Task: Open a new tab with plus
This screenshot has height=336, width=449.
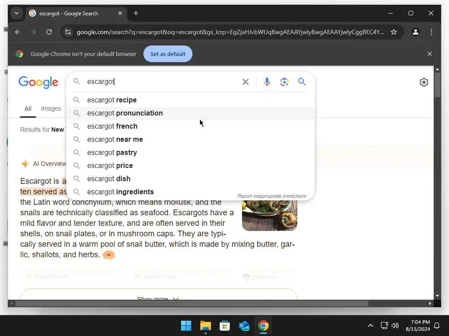Action: 136,14
